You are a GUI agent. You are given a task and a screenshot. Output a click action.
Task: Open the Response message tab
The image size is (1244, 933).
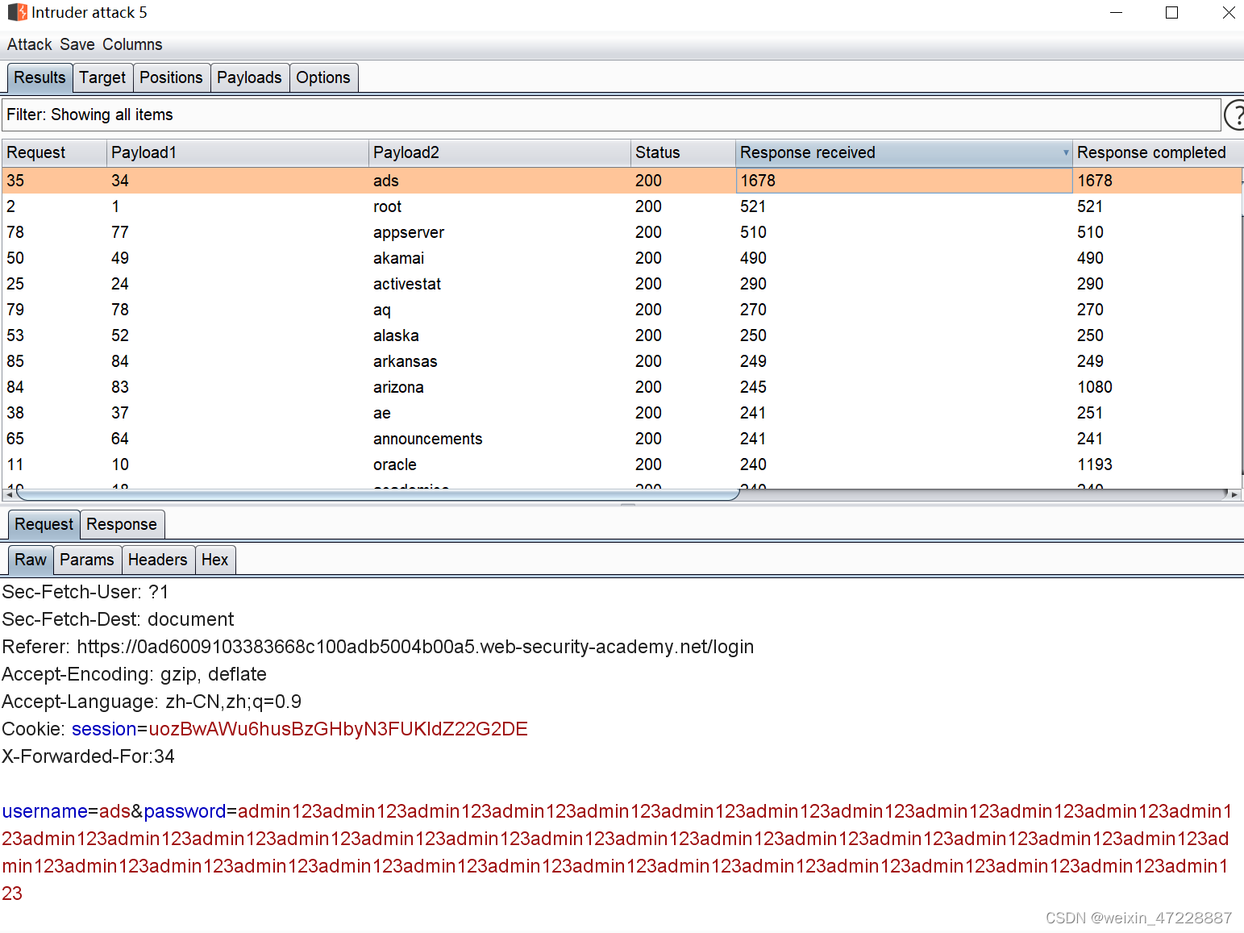pos(122,524)
